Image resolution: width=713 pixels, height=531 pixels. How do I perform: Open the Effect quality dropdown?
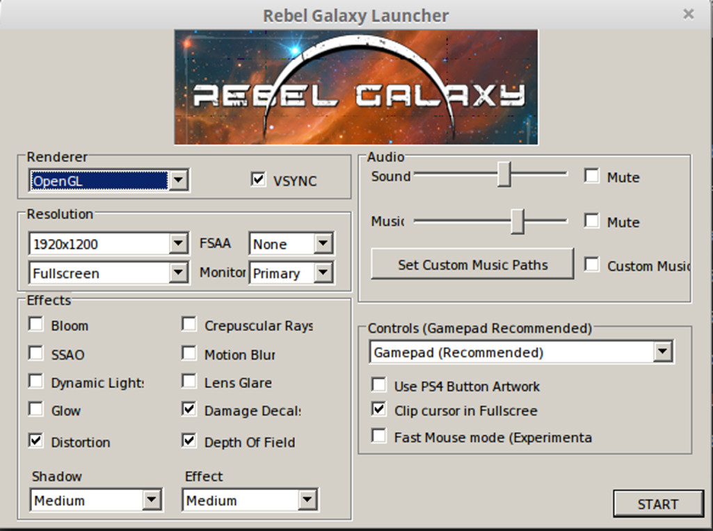pyautogui.click(x=250, y=500)
